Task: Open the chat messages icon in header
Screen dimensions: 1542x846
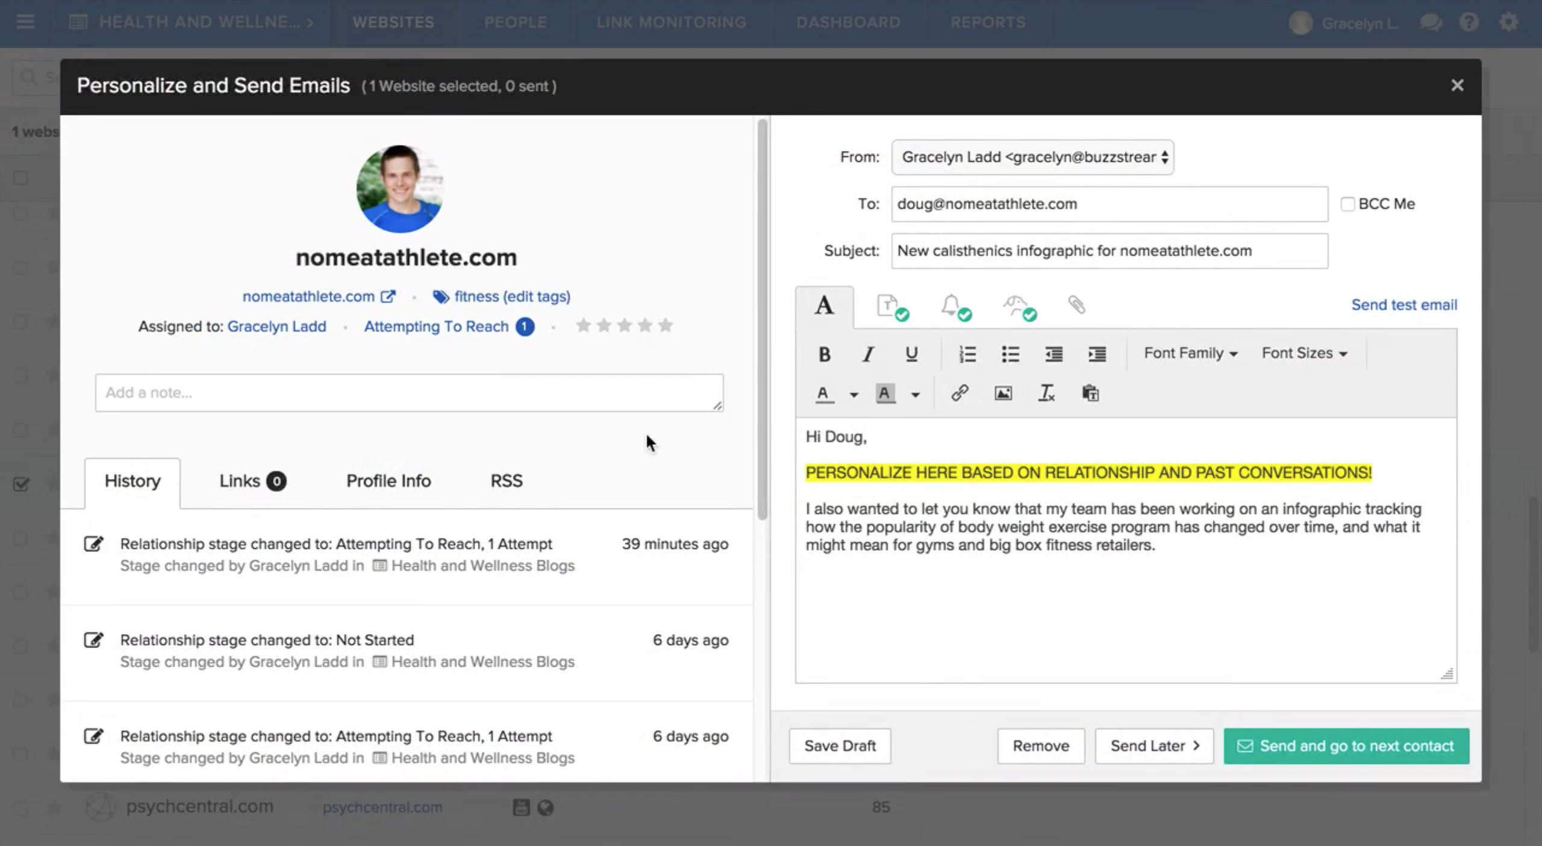Action: click(x=1430, y=23)
